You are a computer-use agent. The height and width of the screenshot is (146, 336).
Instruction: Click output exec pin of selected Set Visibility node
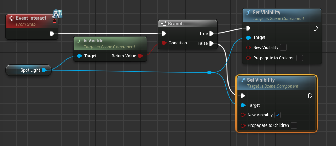(310, 96)
